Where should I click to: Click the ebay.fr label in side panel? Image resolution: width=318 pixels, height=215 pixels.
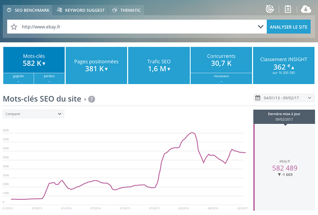(x=285, y=161)
